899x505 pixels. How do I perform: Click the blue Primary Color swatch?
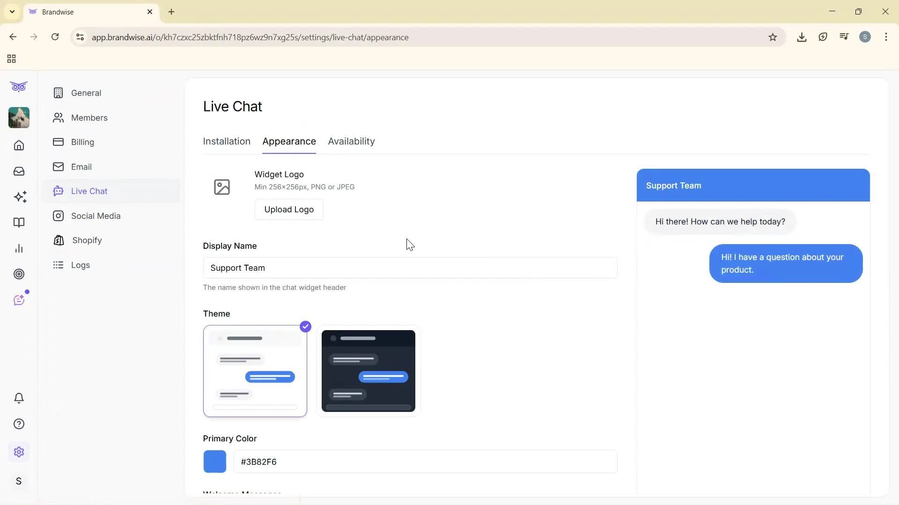(x=214, y=462)
